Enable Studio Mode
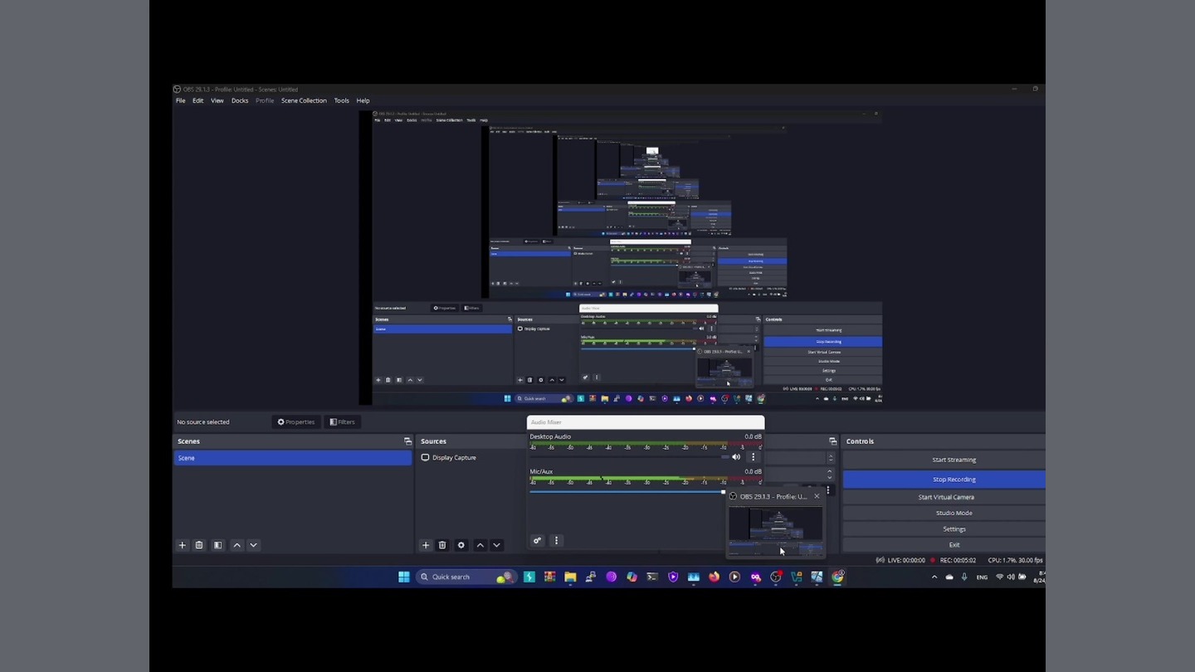The width and height of the screenshot is (1195, 672). pos(944,513)
